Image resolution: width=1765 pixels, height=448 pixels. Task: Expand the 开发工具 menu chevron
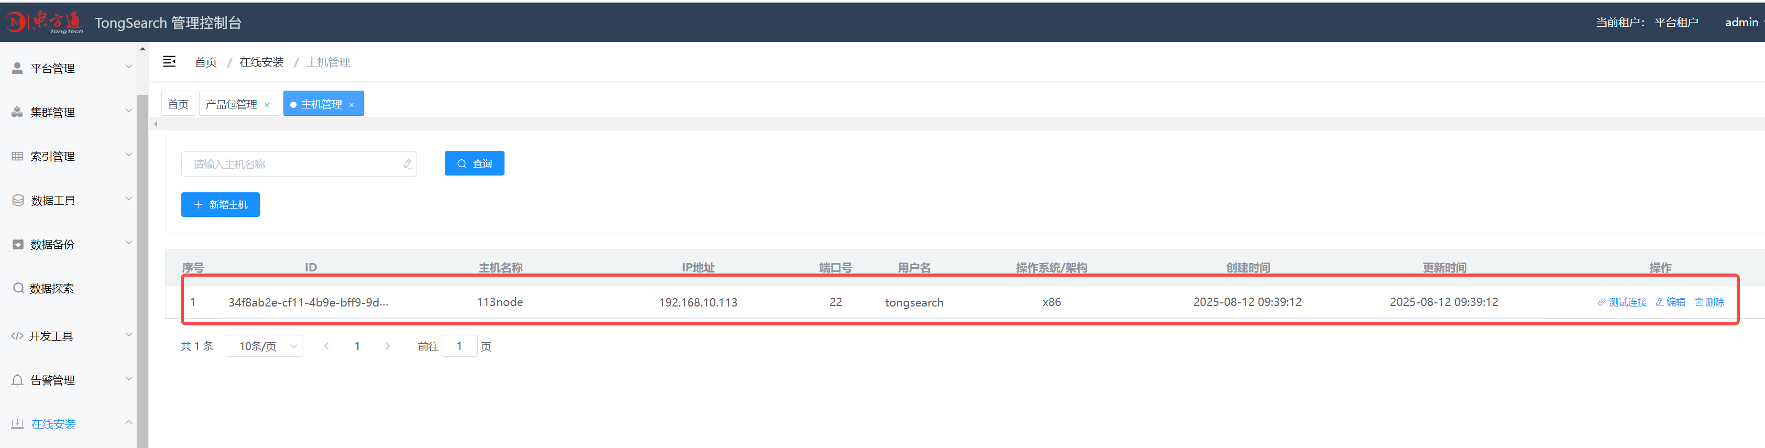pos(128,334)
